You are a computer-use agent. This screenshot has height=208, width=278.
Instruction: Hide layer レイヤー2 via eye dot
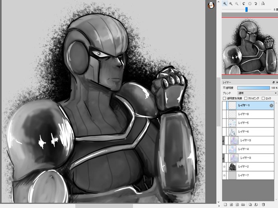click(x=224, y=167)
